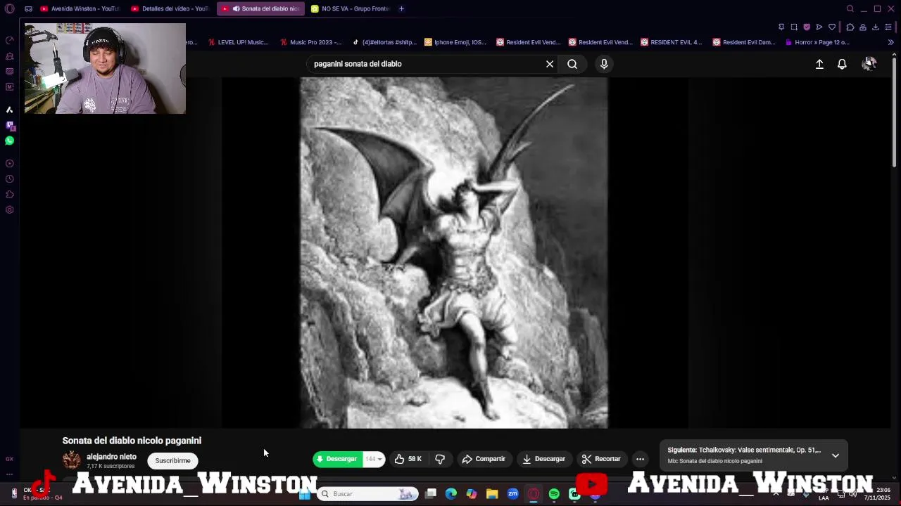Viewport: 901px width, 506px height.
Task: Open the pinboards pin icon in toolbar
Action: (781, 27)
